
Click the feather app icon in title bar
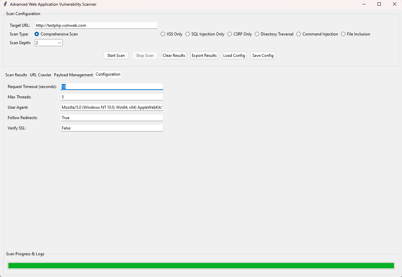coord(5,4)
